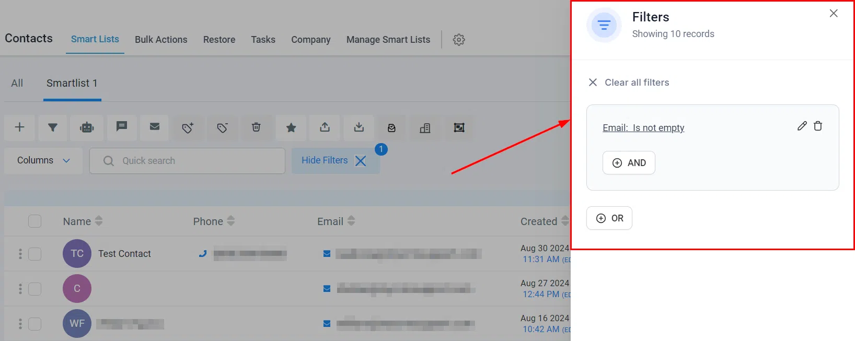Viewport: 855px width, 341px height.
Task: Check the Test Contact row checkbox
Action: [x=34, y=254]
